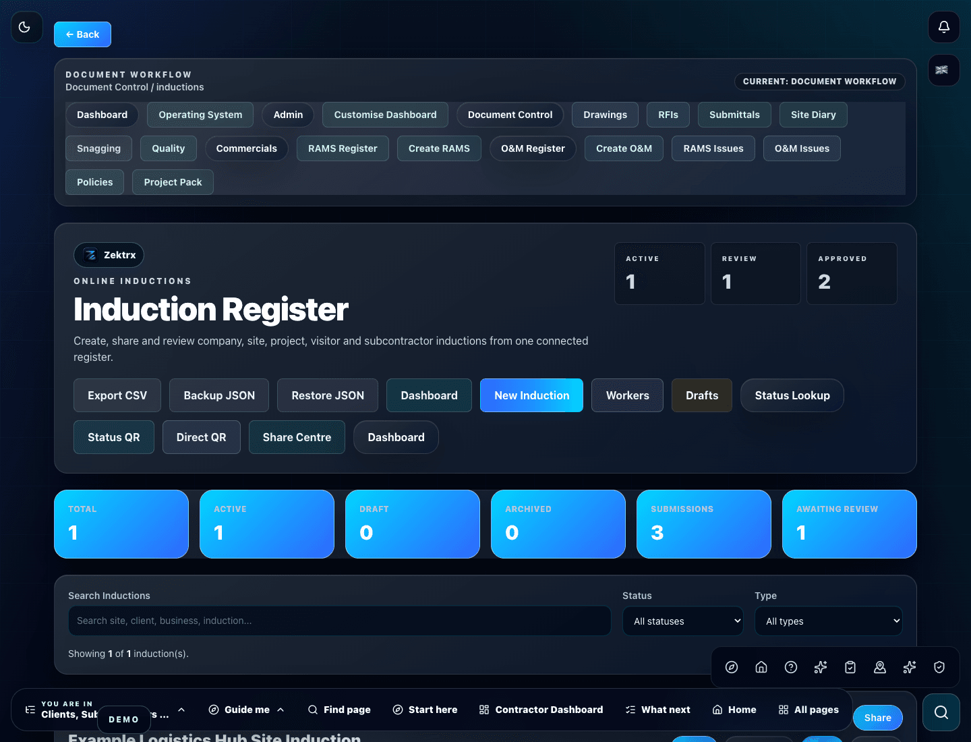Click Start here in bottom bar
The image size is (971, 742).
pyautogui.click(x=425, y=710)
